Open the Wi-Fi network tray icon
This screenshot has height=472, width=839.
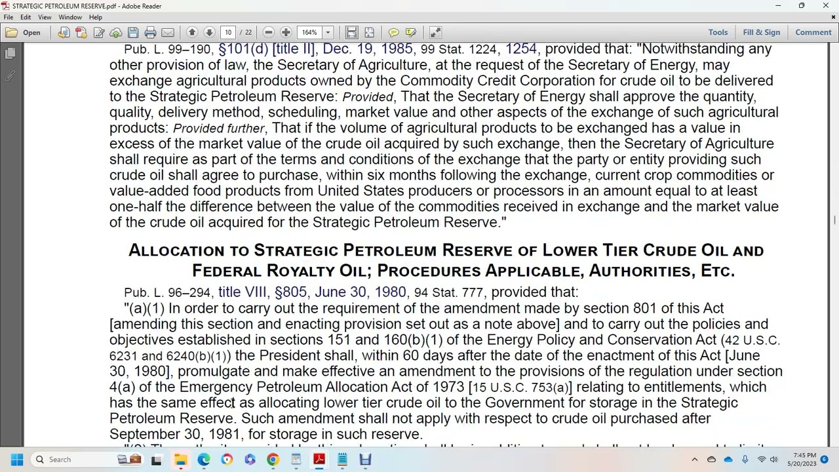coord(761,460)
